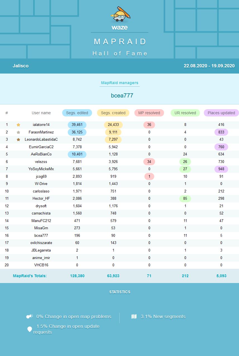Click ialatorre14's 39,461 segments edited badge

pos(77,125)
